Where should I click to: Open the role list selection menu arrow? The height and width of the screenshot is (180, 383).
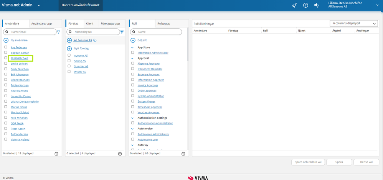tap(183, 154)
